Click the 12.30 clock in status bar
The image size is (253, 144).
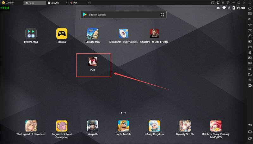[241, 8]
